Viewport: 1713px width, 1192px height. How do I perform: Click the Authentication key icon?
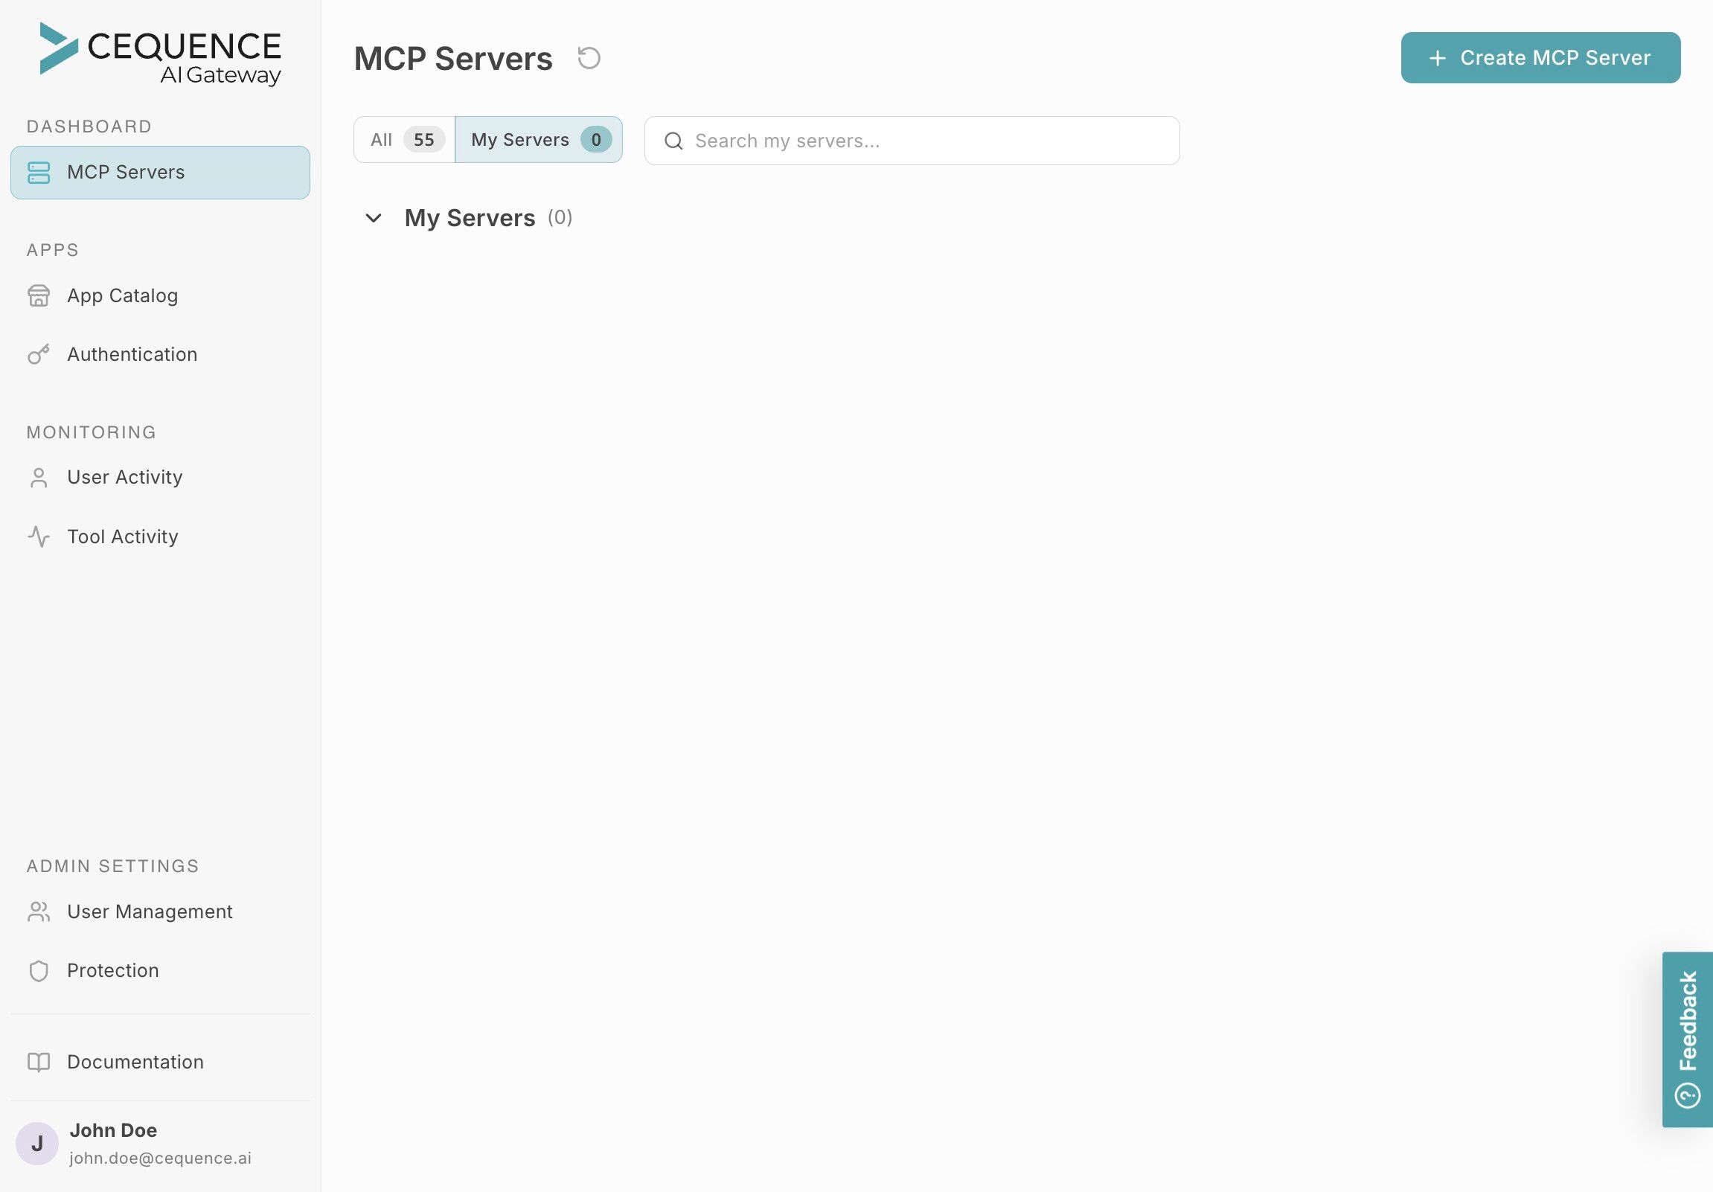[x=39, y=354]
